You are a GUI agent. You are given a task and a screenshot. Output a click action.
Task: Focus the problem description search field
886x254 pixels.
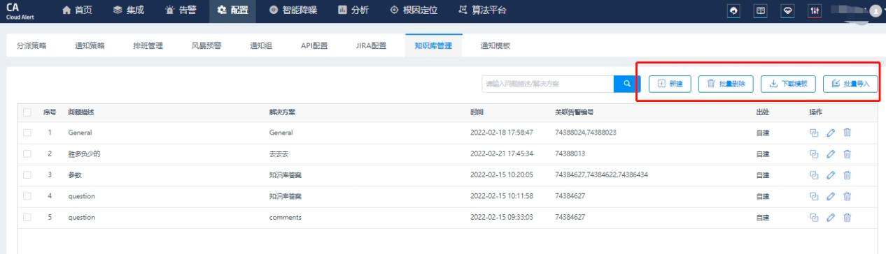(x=548, y=84)
